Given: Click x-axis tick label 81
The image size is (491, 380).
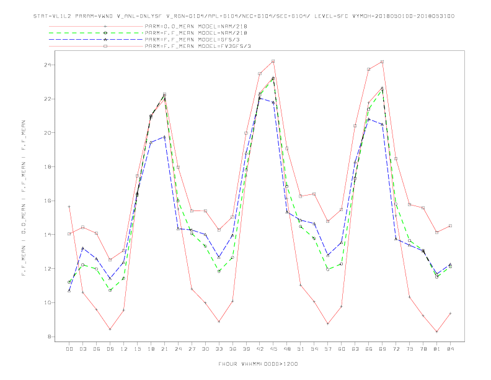Looking at the screenshot, I should coord(437,349).
